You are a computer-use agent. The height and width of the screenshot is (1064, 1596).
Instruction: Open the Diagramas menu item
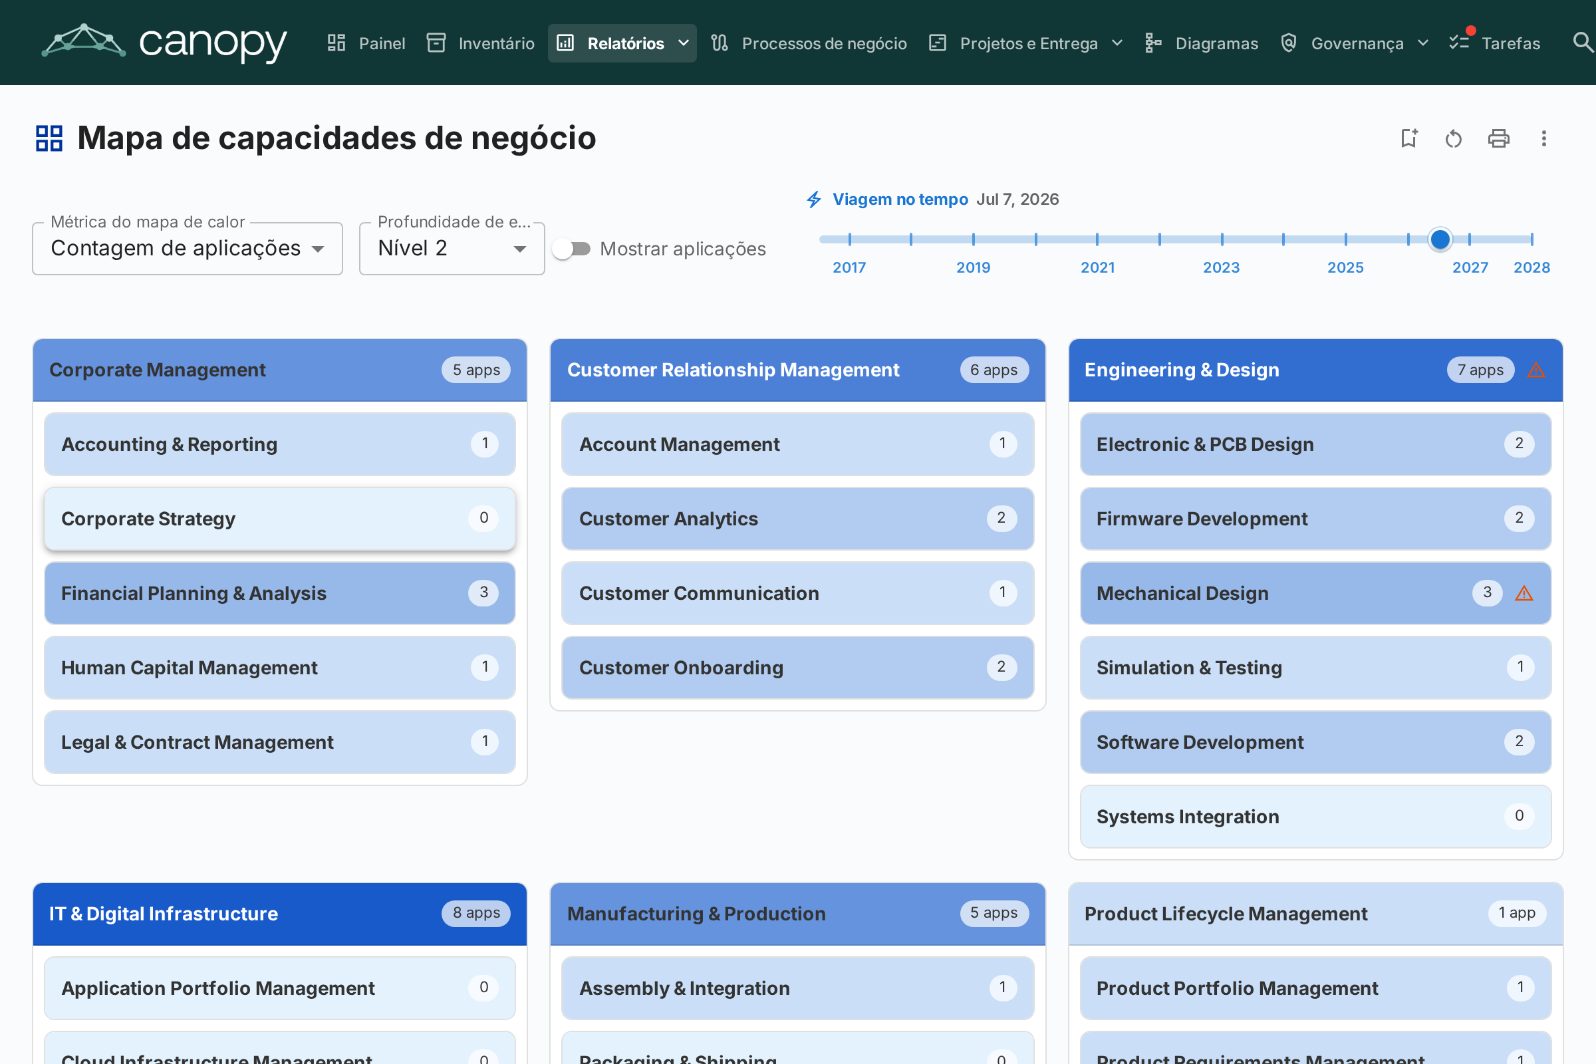click(x=1201, y=43)
